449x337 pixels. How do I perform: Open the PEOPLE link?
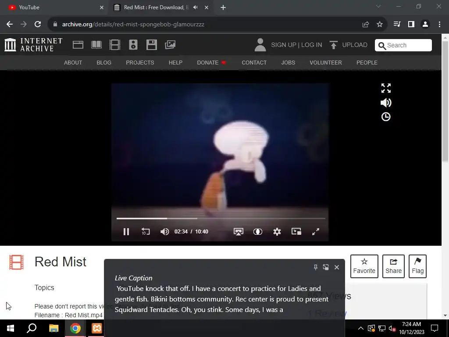pyautogui.click(x=367, y=62)
